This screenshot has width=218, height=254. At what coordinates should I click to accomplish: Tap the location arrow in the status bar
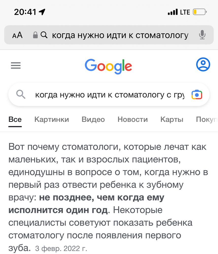click(x=41, y=11)
